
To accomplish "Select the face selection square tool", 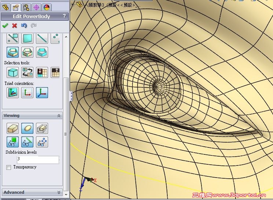I will click(x=27, y=38).
